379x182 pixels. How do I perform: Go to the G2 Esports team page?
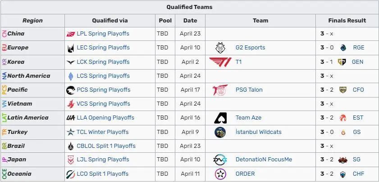(250, 48)
